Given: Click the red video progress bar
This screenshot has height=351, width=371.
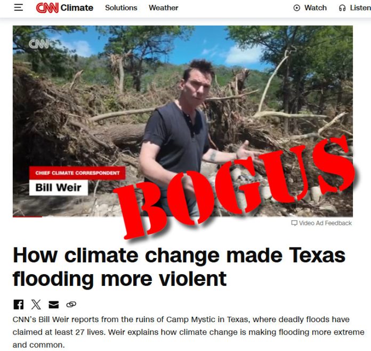Looking at the screenshot, I should click(x=27, y=216).
